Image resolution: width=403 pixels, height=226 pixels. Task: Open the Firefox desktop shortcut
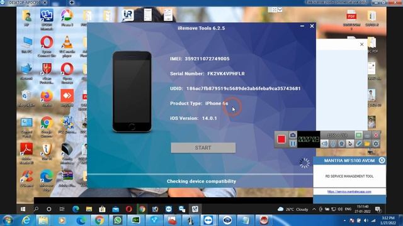click(x=47, y=99)
